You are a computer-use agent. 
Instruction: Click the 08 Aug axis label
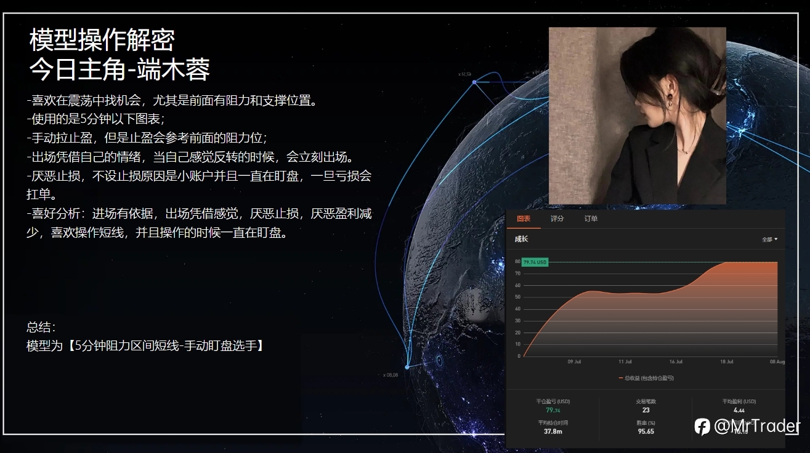click(777, 362)
